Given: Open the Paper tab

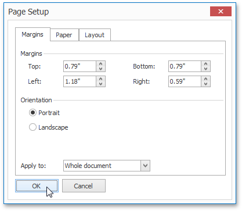Looking at the screenshot, I should 64,35.
